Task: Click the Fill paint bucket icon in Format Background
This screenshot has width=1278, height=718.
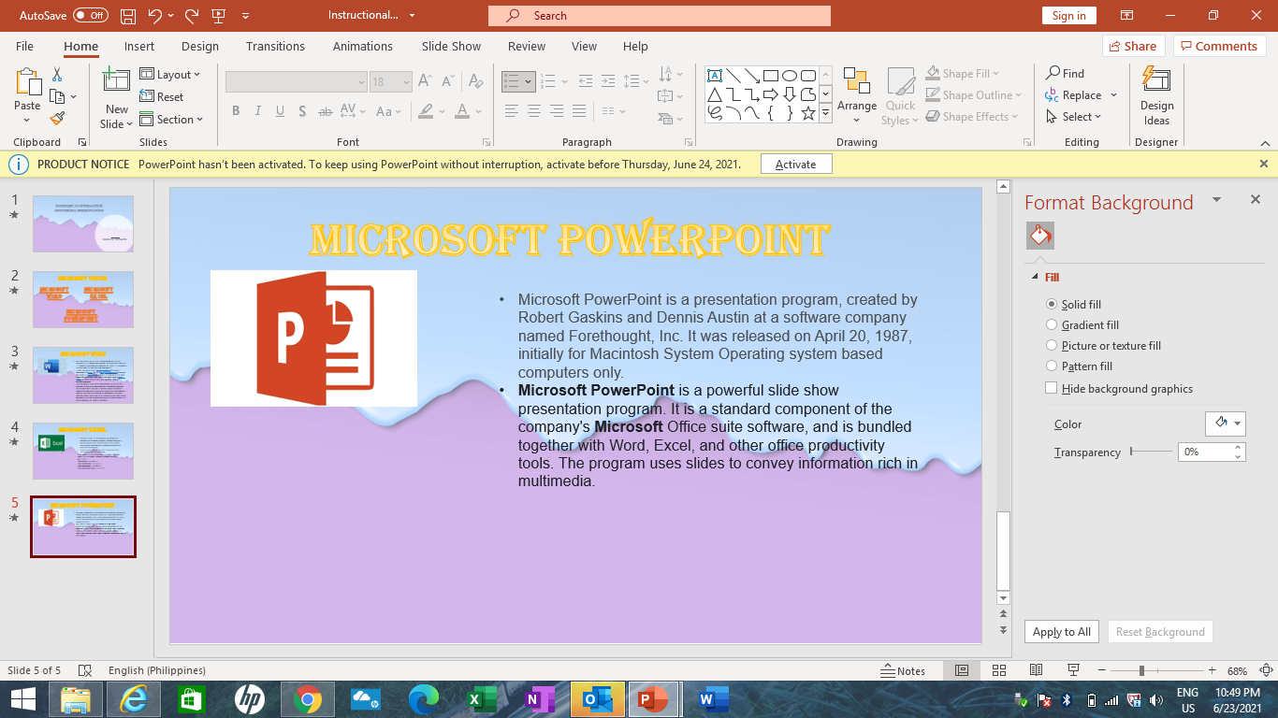Action: click(x=1040, y=237)
